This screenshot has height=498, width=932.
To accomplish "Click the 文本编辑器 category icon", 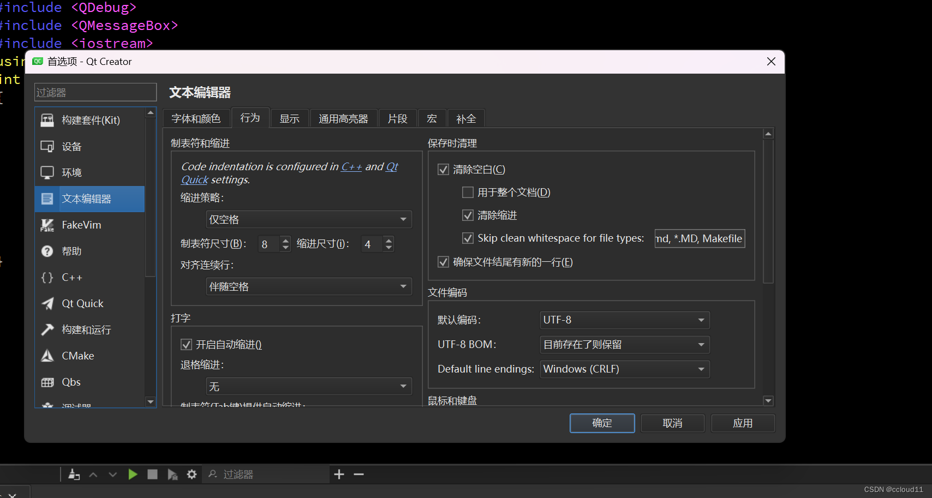I will coord(47,199).
